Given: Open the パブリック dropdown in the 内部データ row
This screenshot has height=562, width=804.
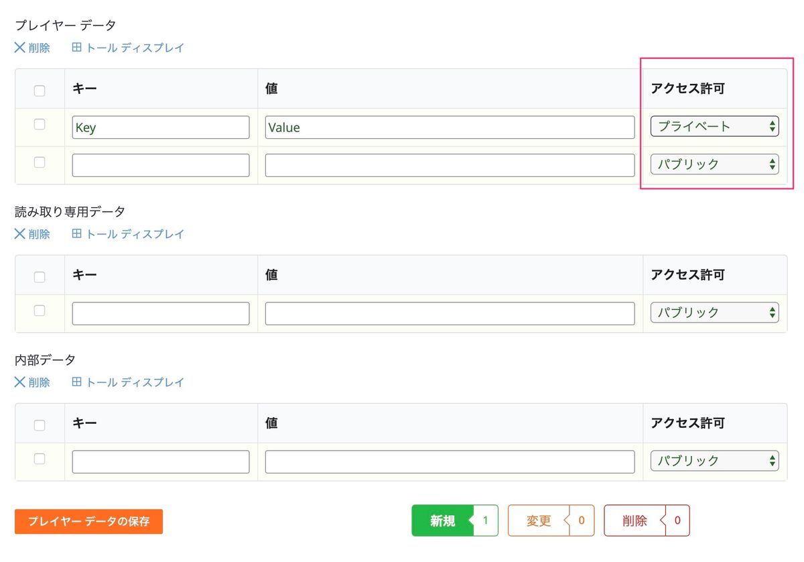Looking at the screenshot, I should 714,461.
